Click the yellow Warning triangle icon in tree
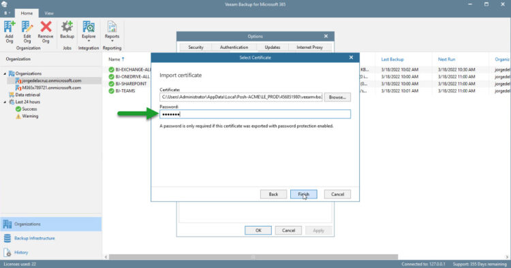511x268 pixels. (x=18, y=116)
